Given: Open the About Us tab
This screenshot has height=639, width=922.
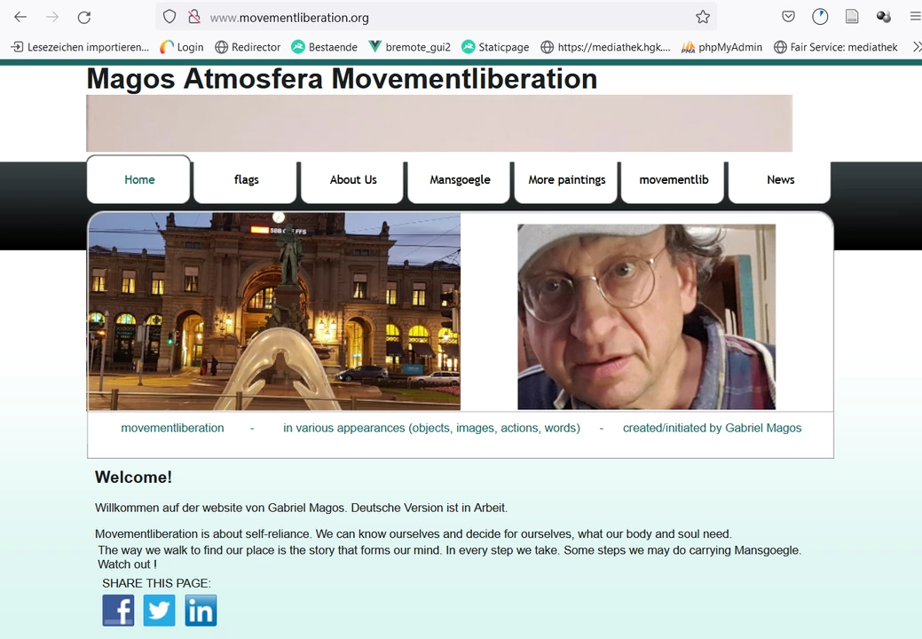Looking at the screenshot, I should [x=353, y=179].
